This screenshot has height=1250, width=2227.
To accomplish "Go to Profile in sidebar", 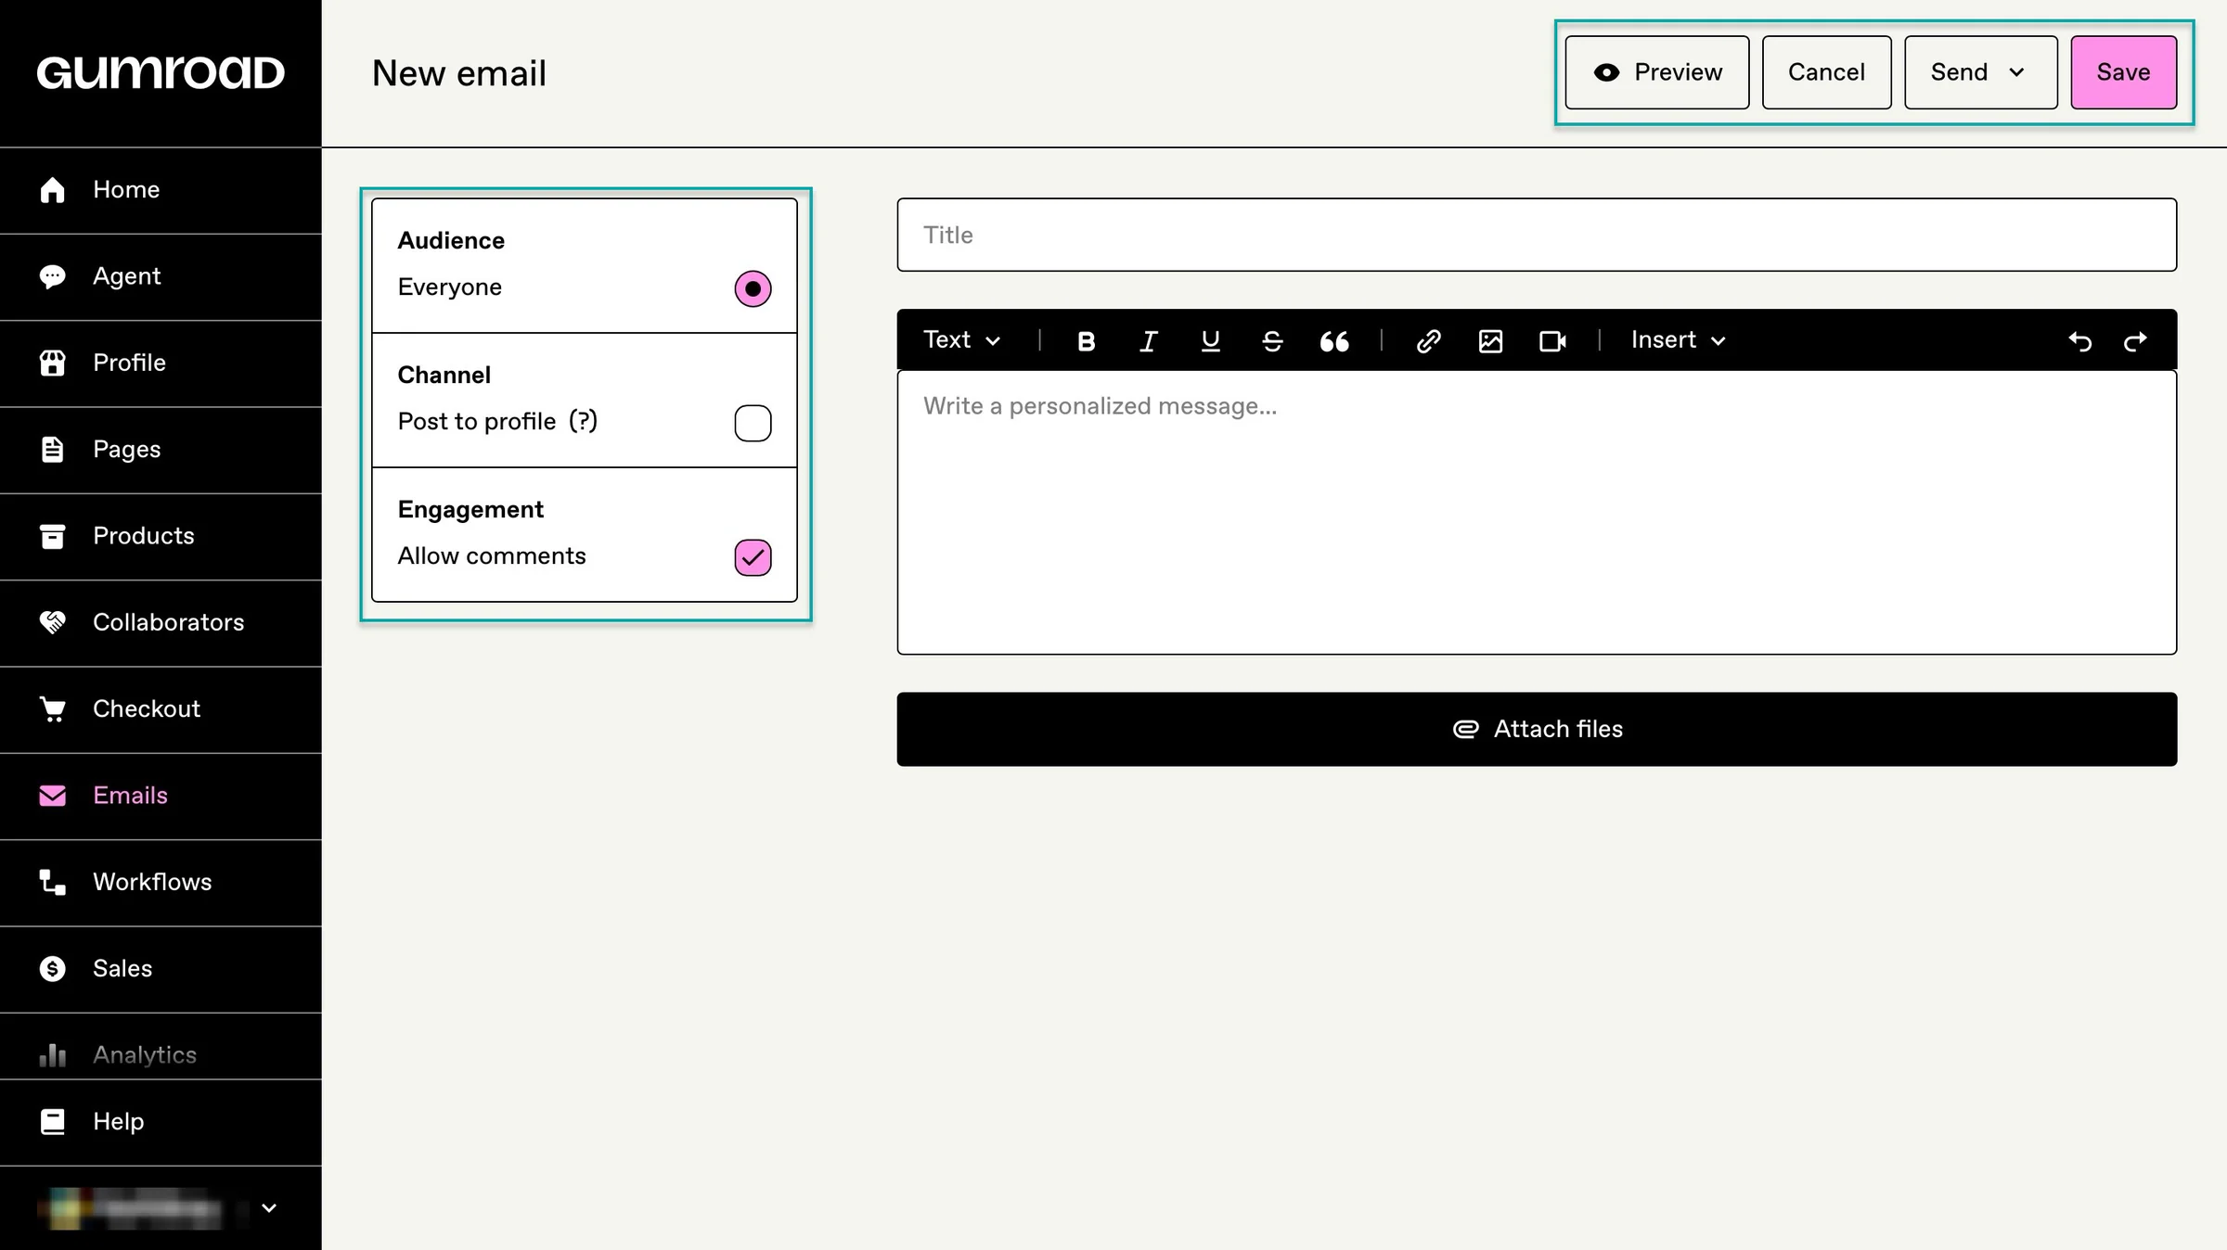I will 161,363.
